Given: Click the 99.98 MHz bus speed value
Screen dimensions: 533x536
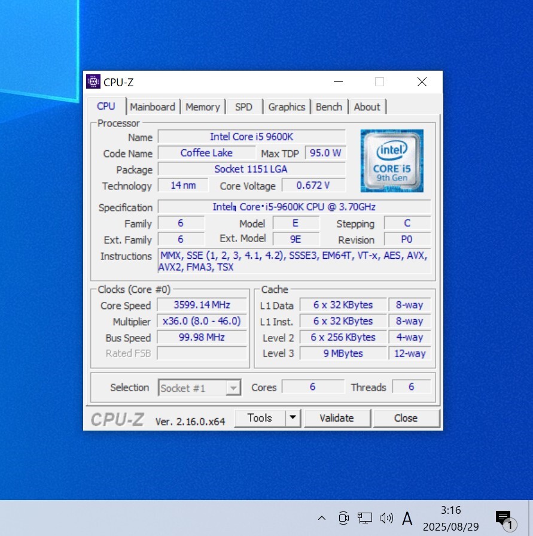Looking at the screenshot, I should (x=202, y=337).
